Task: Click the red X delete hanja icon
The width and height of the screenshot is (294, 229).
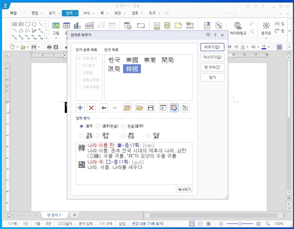Action: [91, 108]
